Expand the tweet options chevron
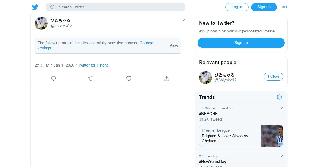 pos(183,20)
